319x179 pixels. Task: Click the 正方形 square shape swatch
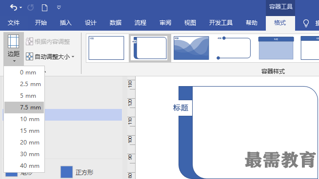coord(66,172)
